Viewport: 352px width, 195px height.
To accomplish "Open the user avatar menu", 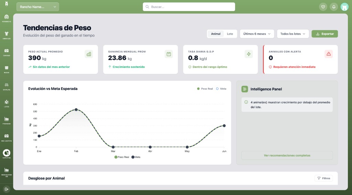I will (344, 7).
